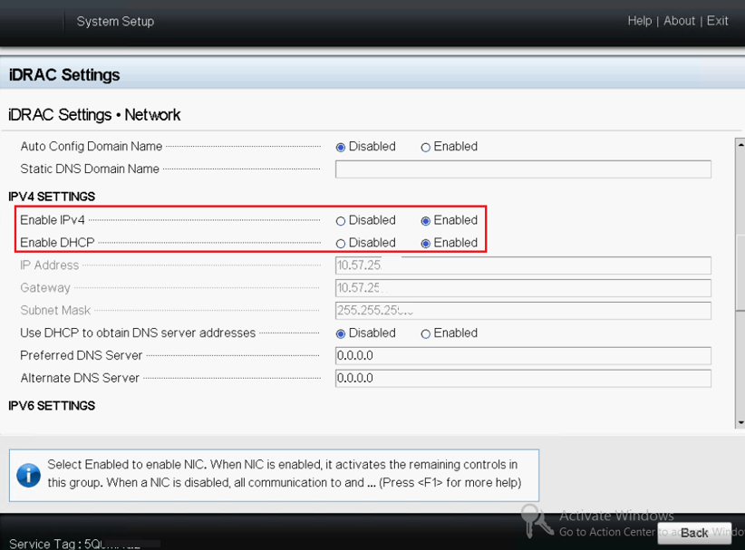Image resolution: width=745 pixels, height=550 pixels.
Task: Click the scrollbar up arrow
Action: click(740, 144)
